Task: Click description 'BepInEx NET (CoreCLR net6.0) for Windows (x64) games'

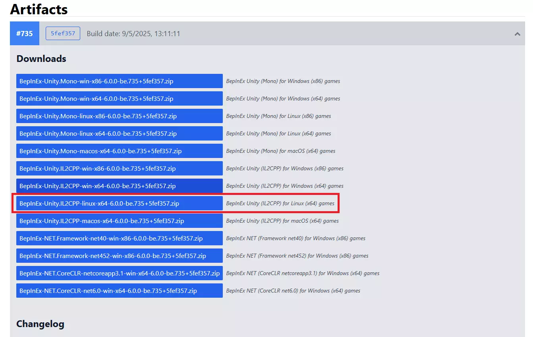Action: (293, 291)
